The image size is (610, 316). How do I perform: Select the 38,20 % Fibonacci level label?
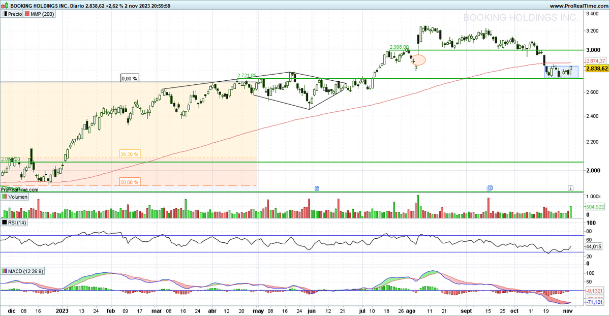click(x=130, y=154)
